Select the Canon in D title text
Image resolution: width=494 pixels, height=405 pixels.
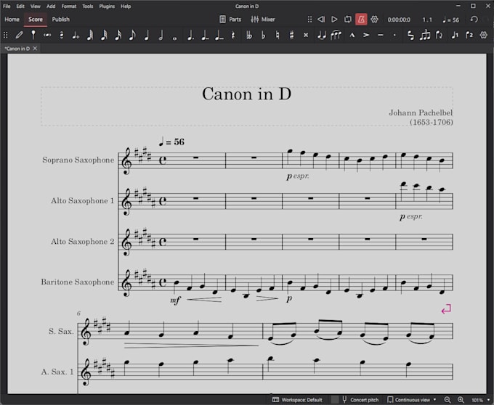(246, 94)
